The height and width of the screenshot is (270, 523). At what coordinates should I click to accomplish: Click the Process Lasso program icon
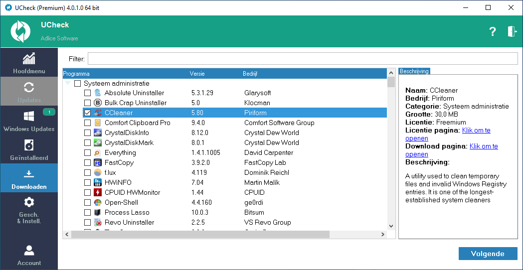[x=97, y=212]
